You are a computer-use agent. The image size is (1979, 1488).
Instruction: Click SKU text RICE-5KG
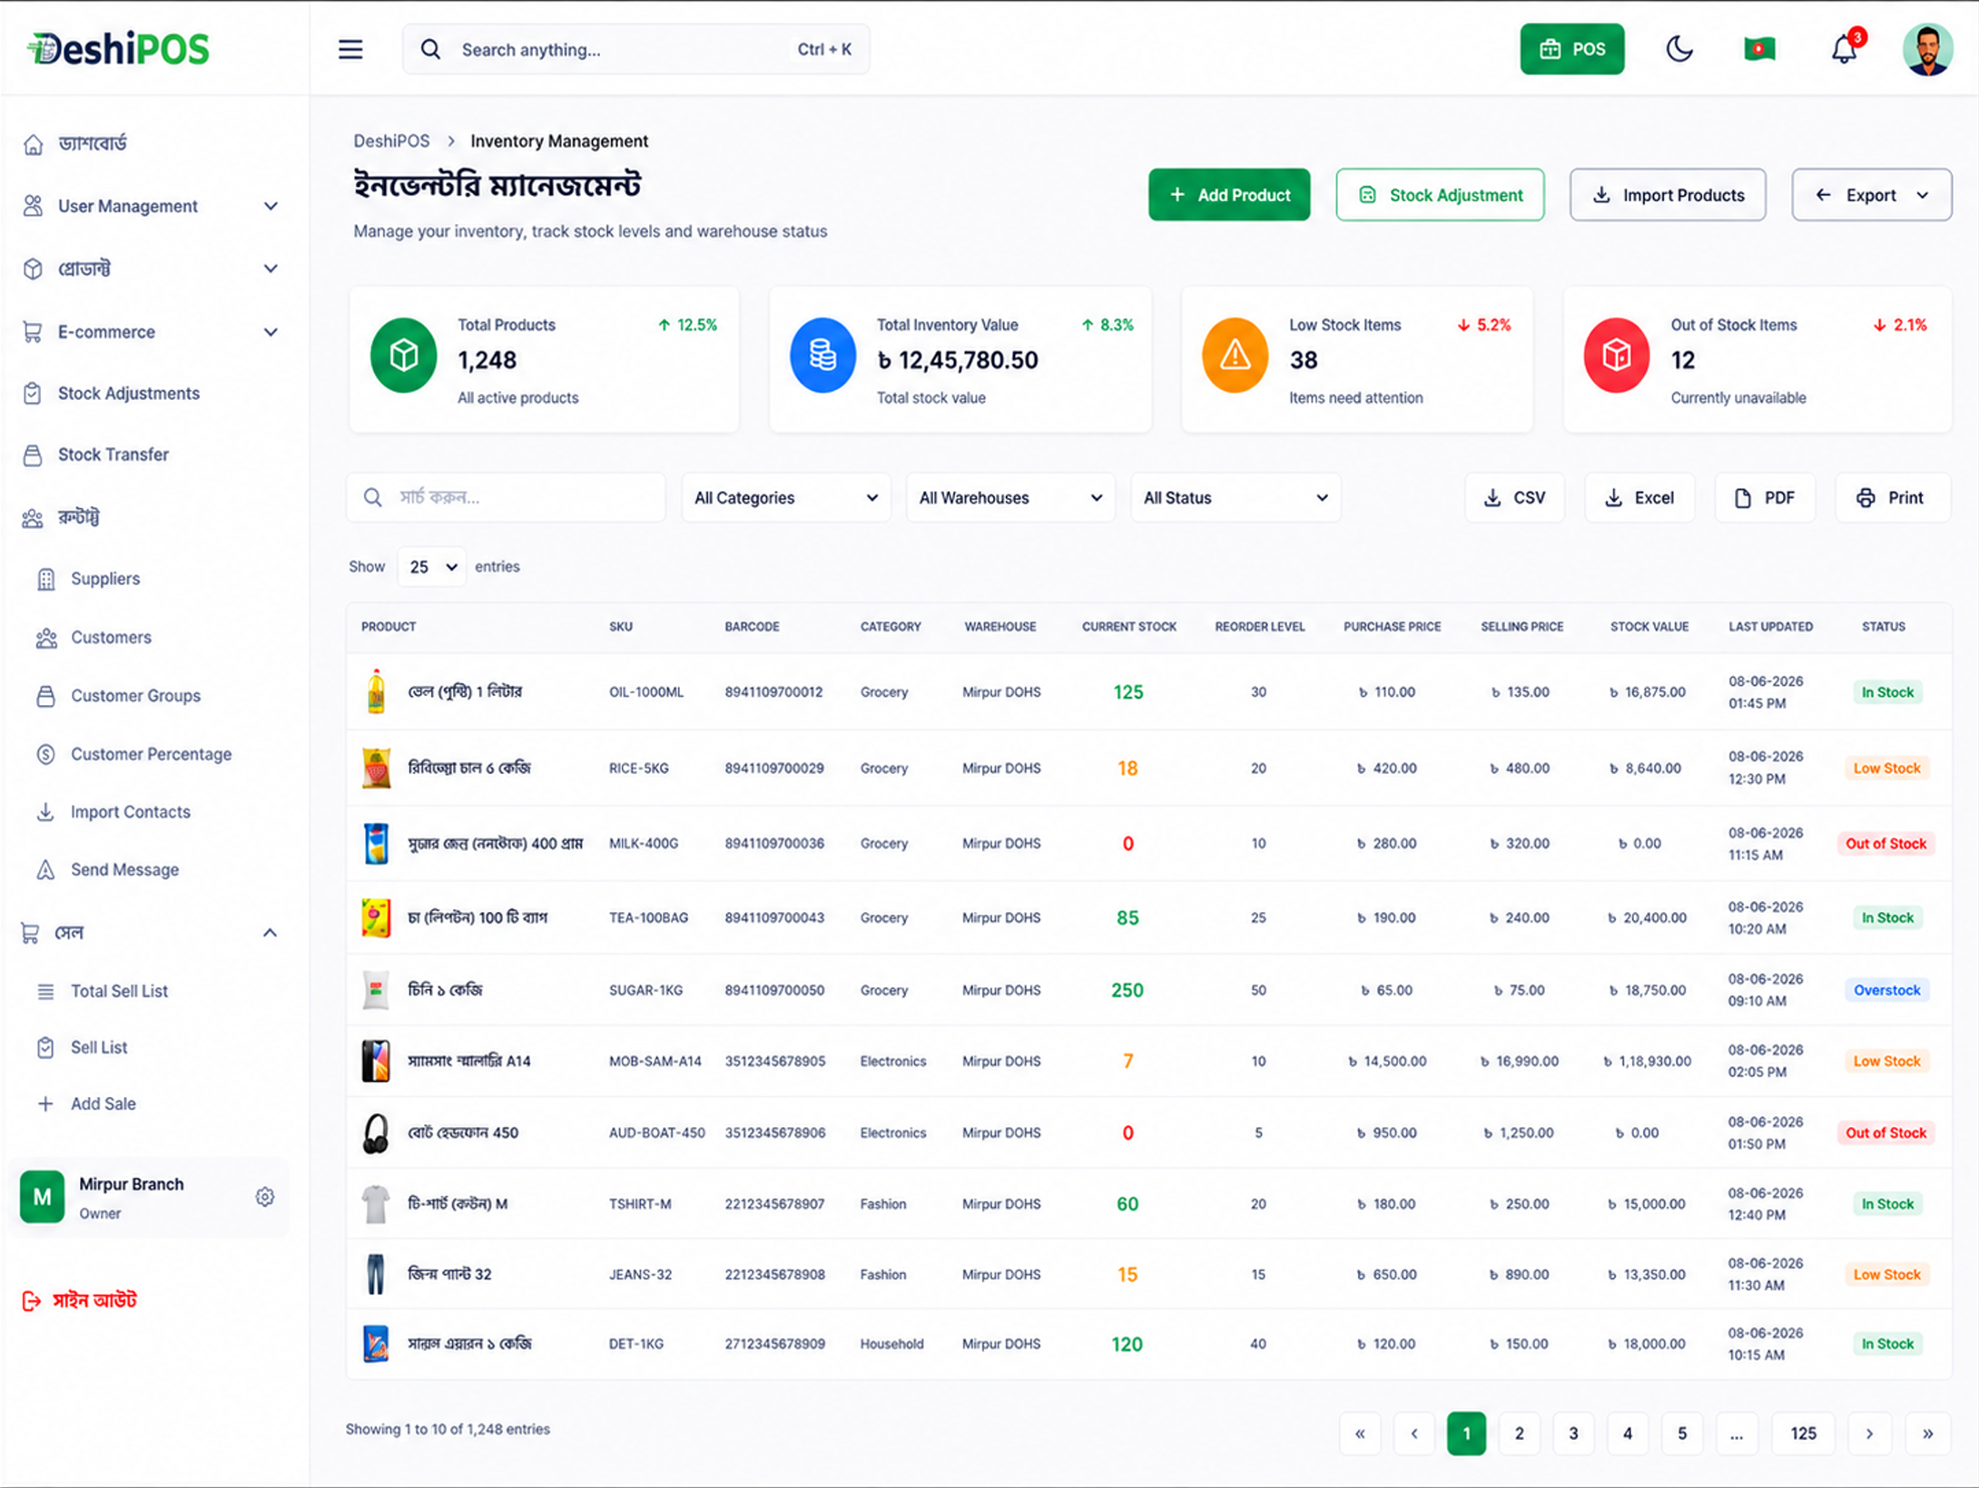click(x=638, y=768)
